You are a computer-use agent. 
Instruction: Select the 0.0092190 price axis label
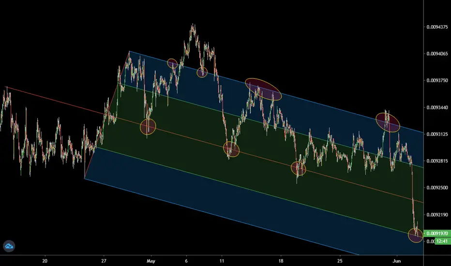[437, 215]
